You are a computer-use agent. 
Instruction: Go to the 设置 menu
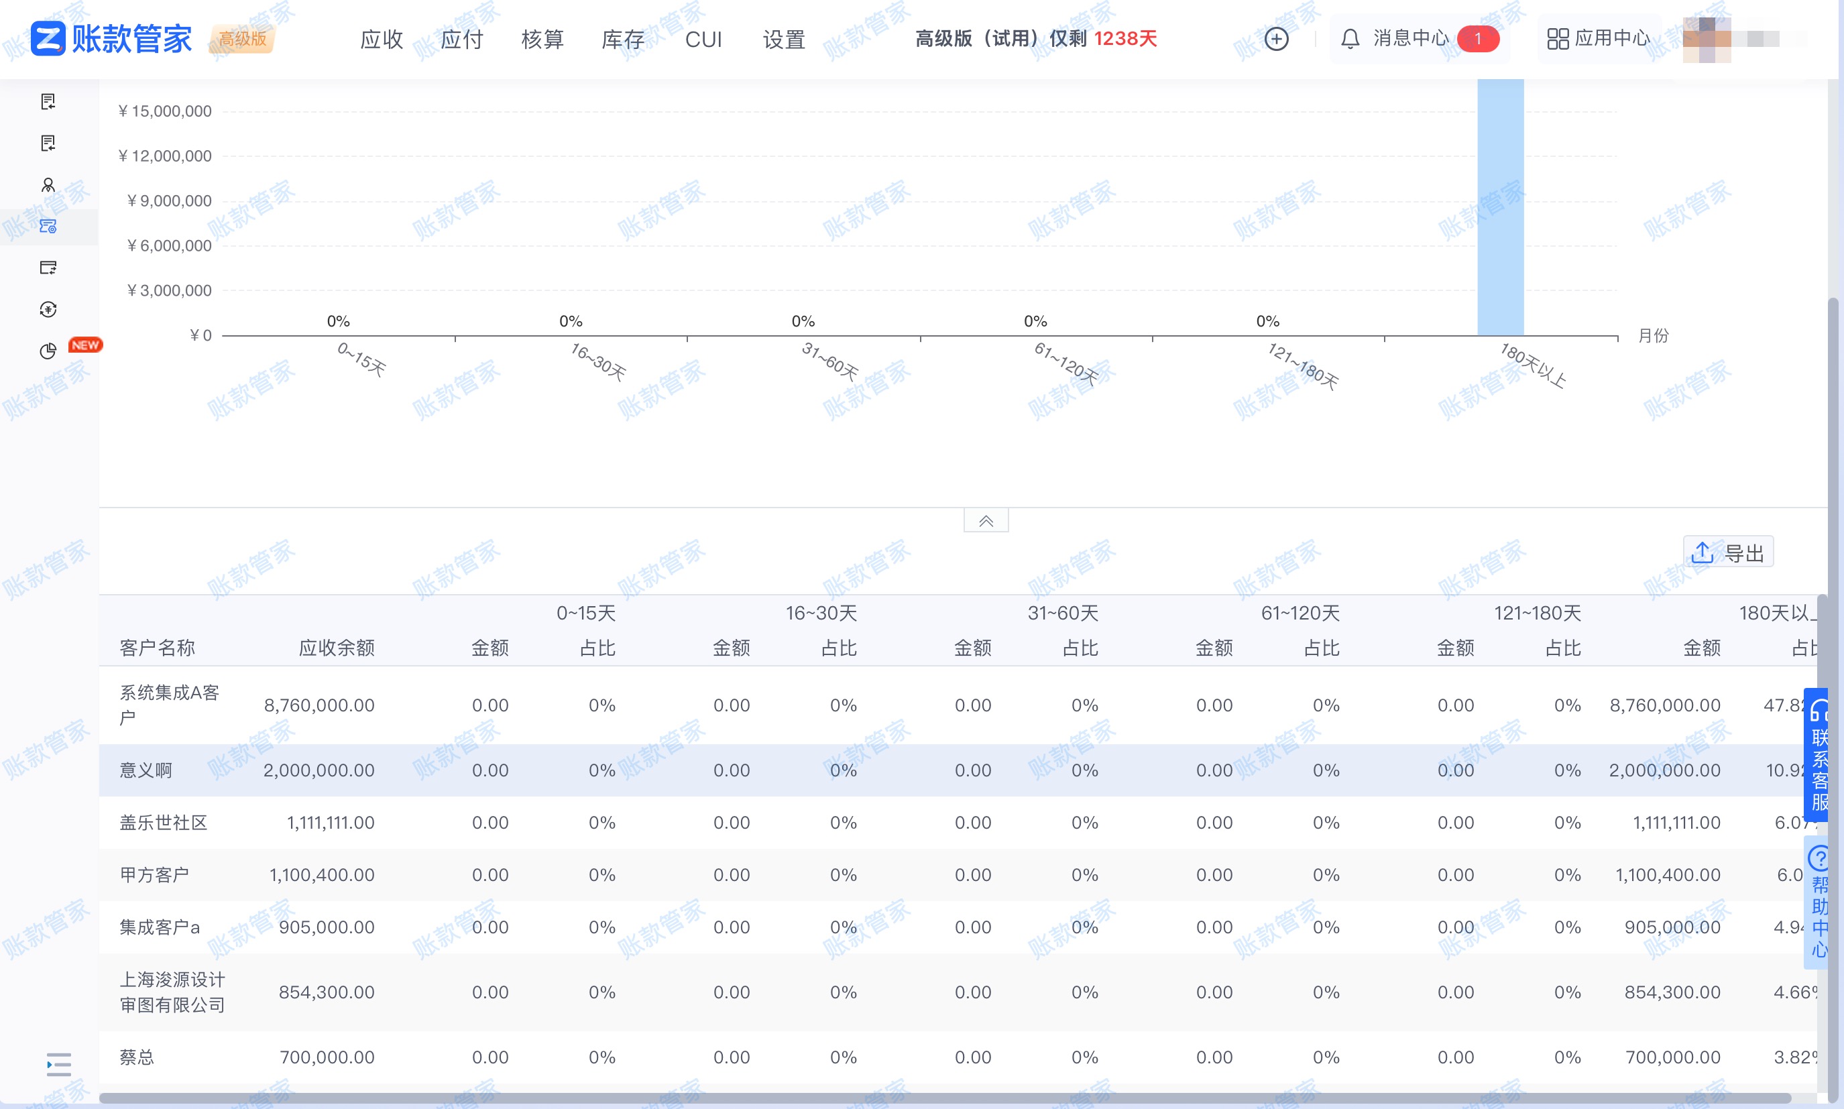pos(784,39)
